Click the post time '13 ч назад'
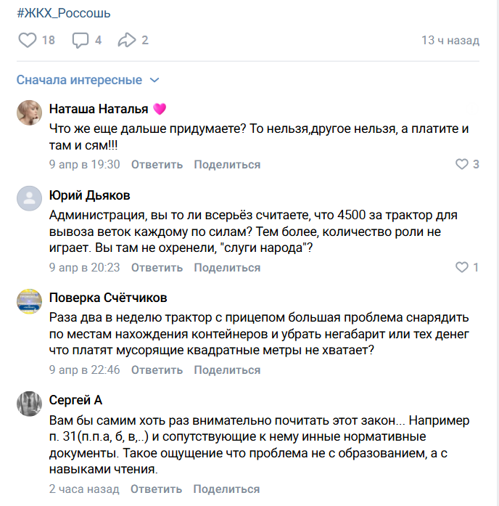This screenshot has width=499, height=506. coord(450,41)
